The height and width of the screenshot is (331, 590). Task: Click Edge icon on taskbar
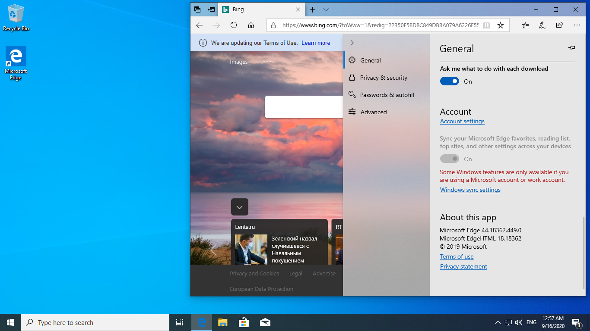click(x=202, y=322)
